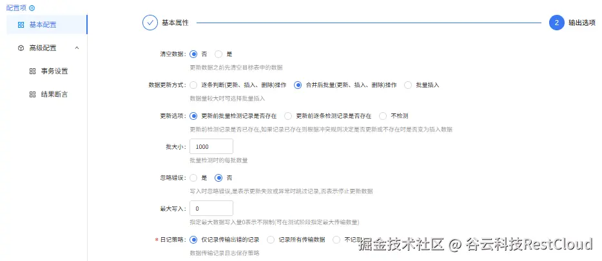Select 更新前逐条检测记录是否存在 option
The height and width of the screenshot is (261, 602).
point(288,116)
